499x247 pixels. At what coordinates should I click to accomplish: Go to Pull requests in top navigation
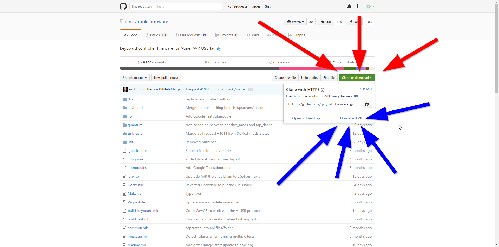(x=237, y=6)
